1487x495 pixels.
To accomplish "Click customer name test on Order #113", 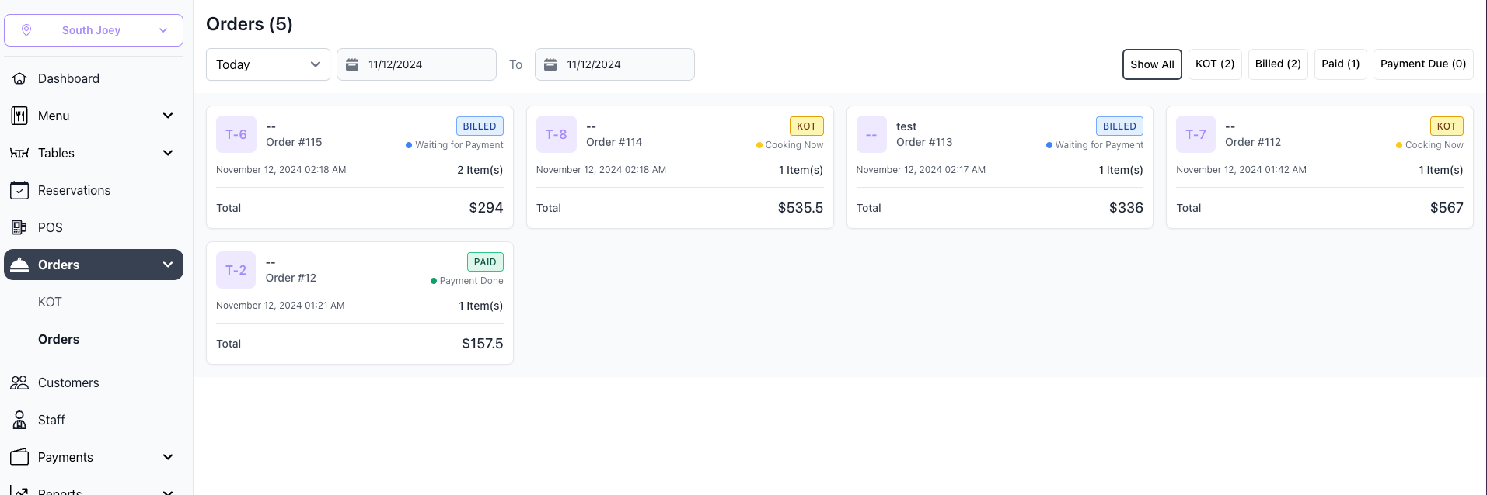I will 906,126.
